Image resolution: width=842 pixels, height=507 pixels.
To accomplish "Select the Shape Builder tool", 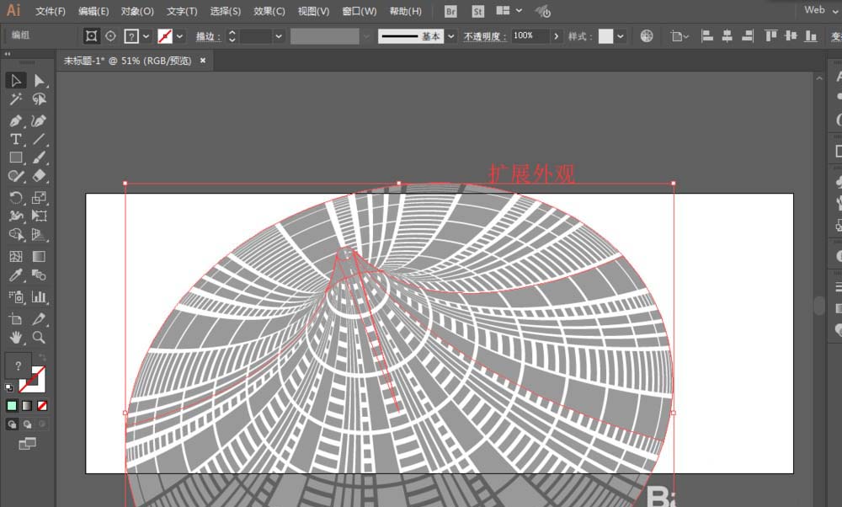I will (15, 234).
